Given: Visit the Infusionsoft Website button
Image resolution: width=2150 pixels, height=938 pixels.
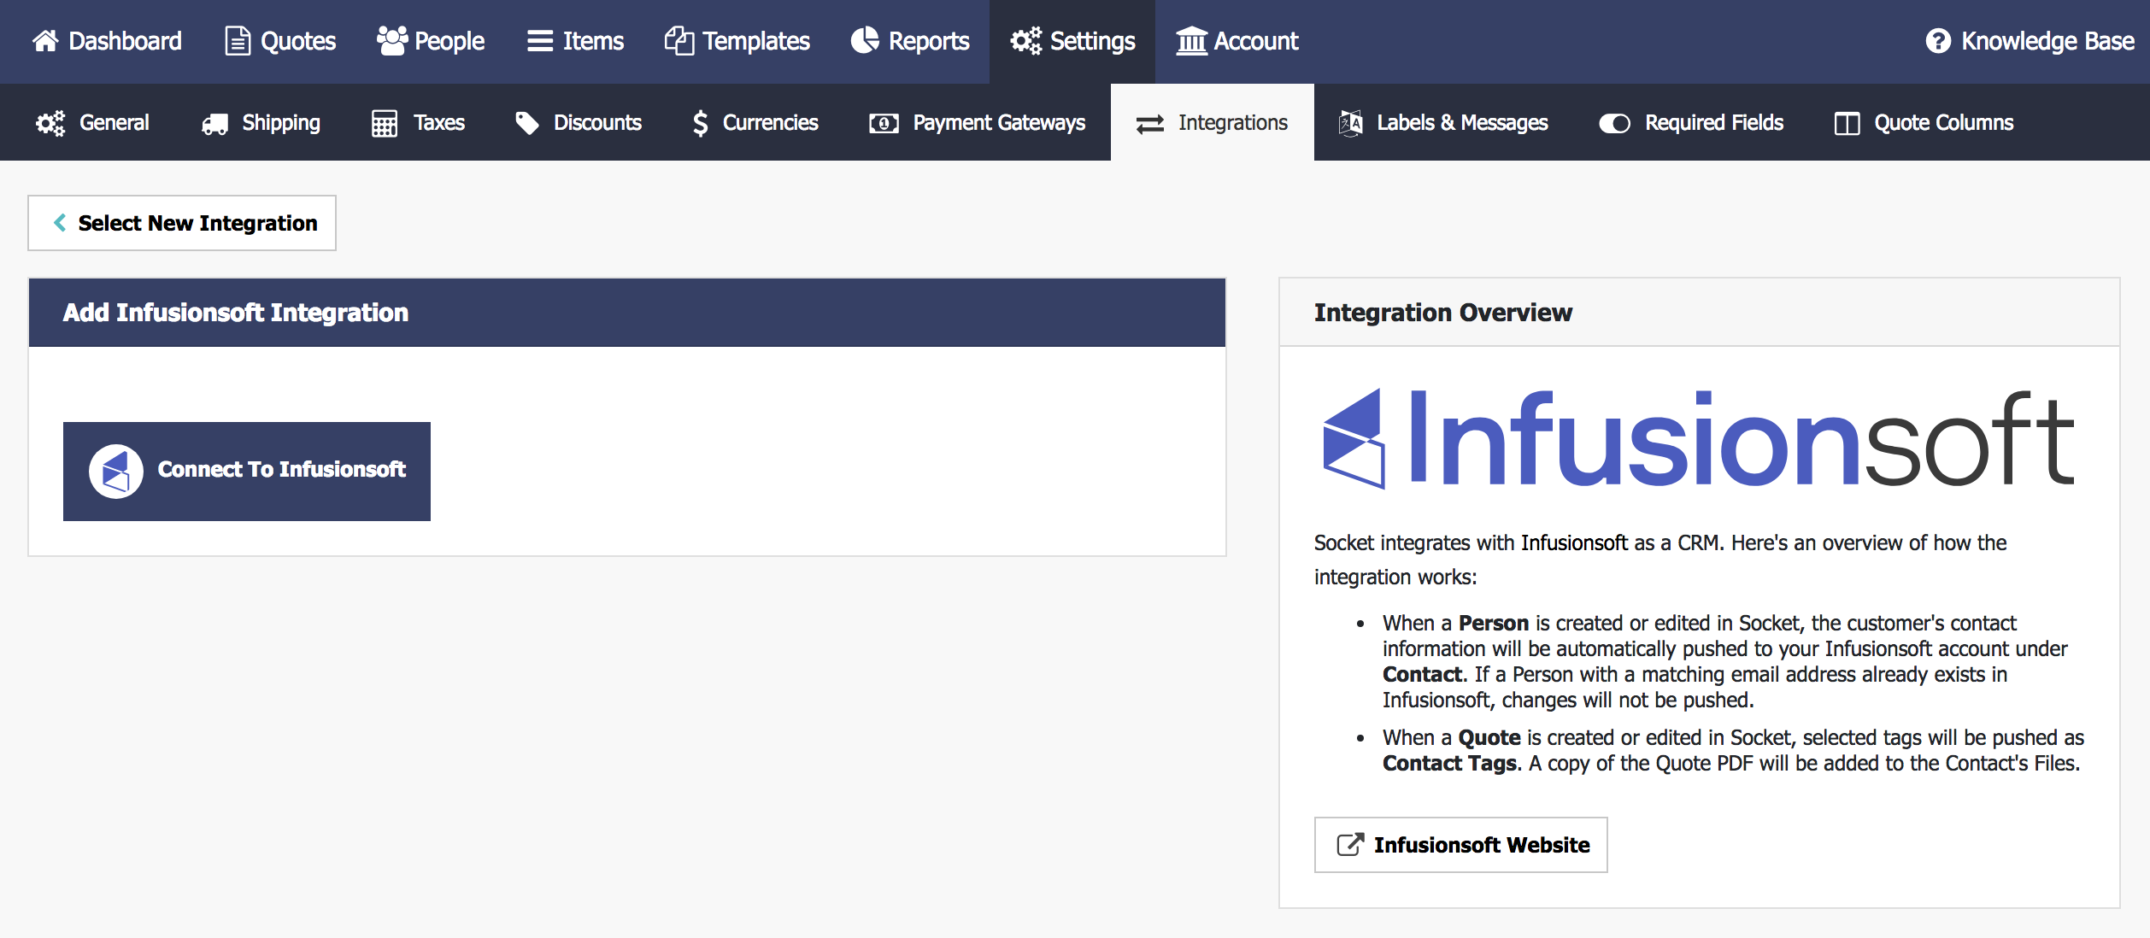Looking at the screenshot, I should point(1460,845).
